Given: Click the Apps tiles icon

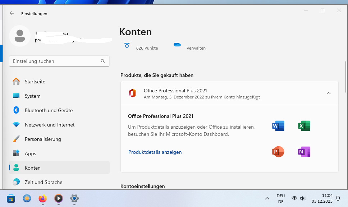Looking at the screenshot, I should [x=16, y=153].
